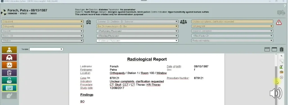Open the Outpatient dropdown
288x105 pixels.
(x=42, y=21)
